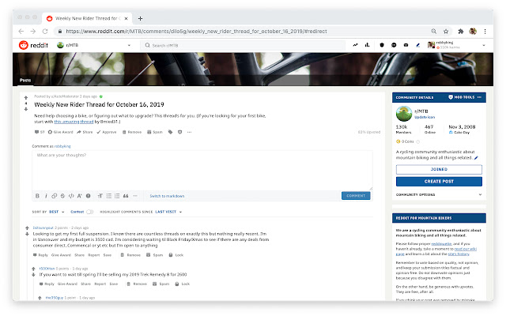The width and height of the screenshot is (506, 316).
Task: Click the post flair tag icon
Action: pos(170,132)
